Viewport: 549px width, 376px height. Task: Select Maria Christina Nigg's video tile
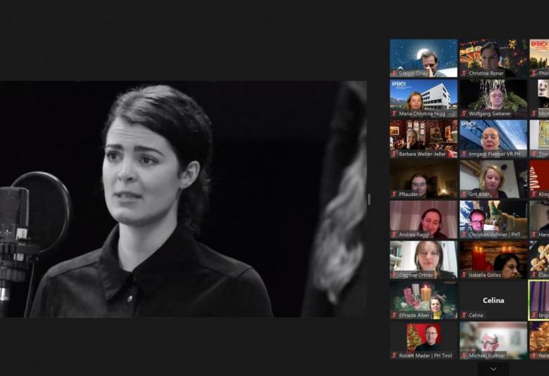(x=423, y=97)
